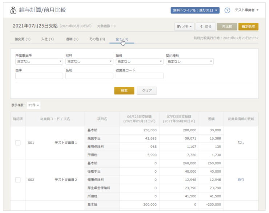Image resolution: width=269 pixels, height=213 pixels.
Task: Click the 対象者数:3 text
Action: tap(106, 26)
